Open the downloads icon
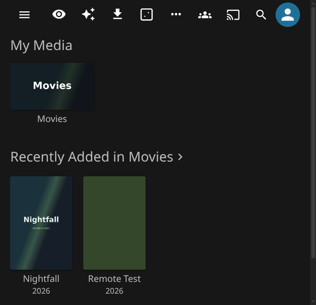This screenshot has width=316, height=305. [118, 14]
